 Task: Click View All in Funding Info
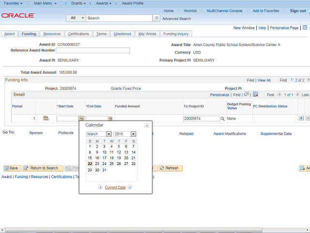click(x=263, y=80)
